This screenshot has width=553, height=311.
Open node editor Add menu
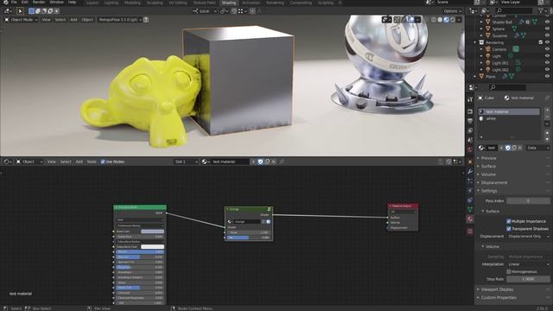coord(79,162)
